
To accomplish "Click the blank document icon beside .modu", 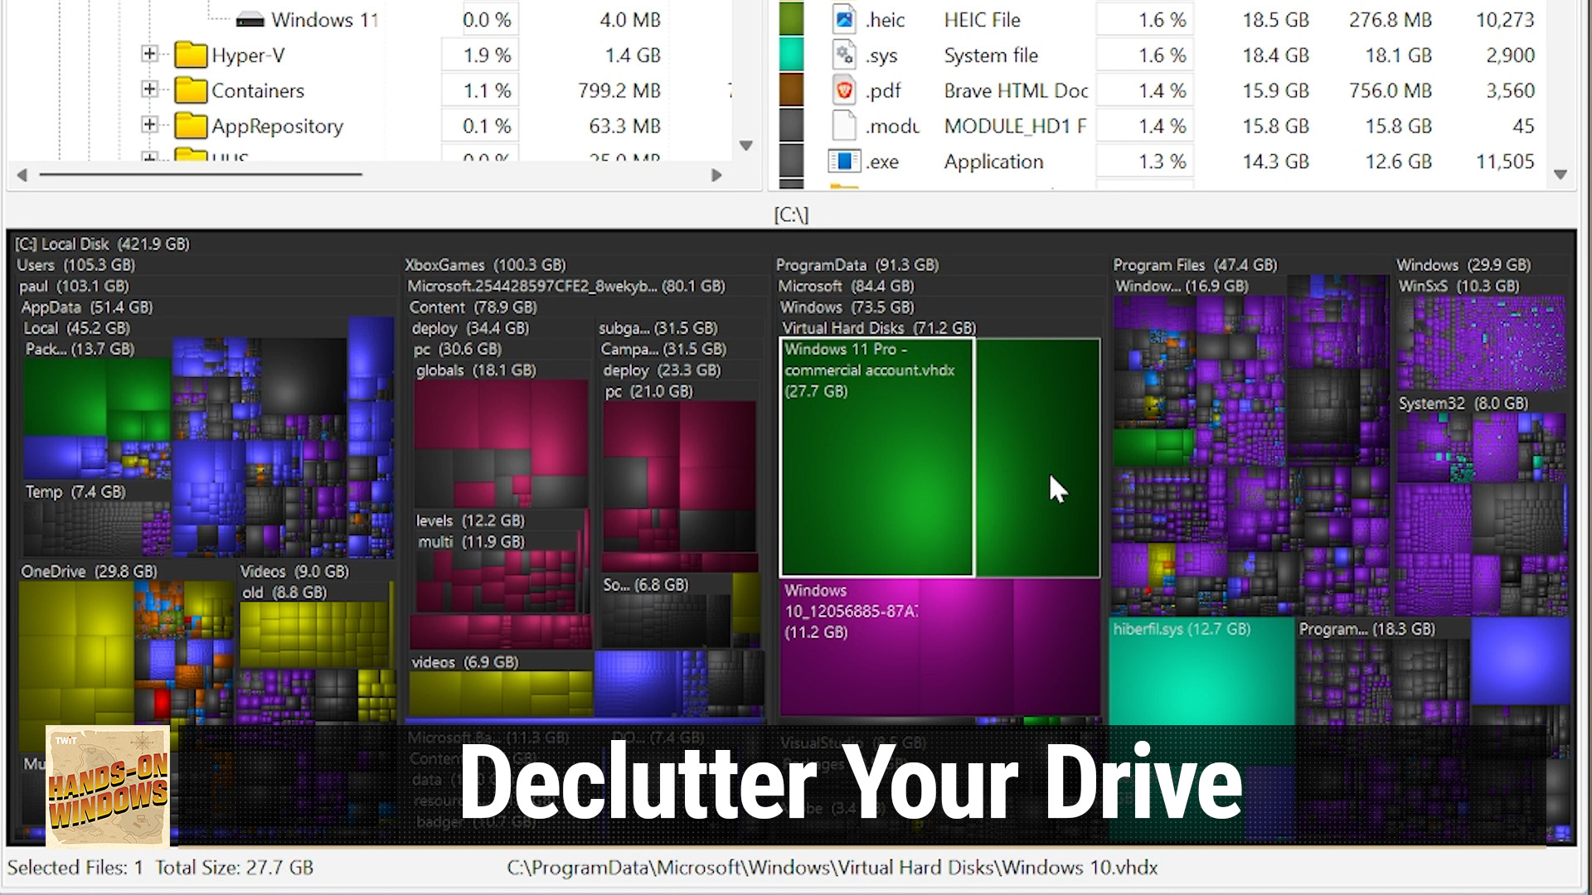I will (x=843, y=125).
